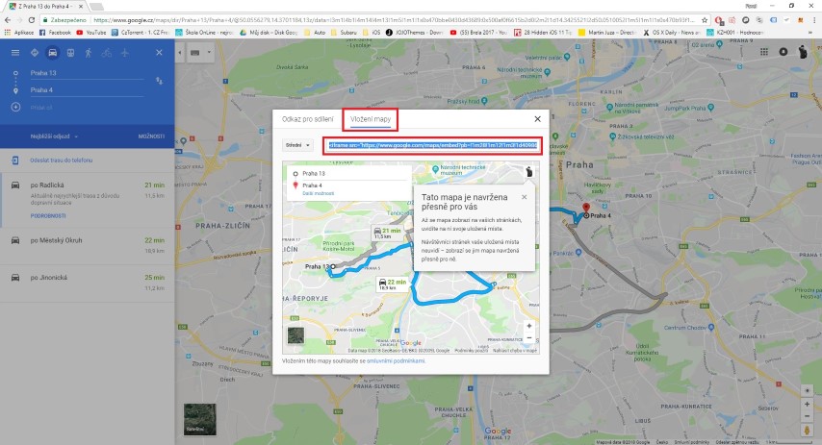Viewport: 822px width, 445px height.
Task: Add another destination with plus icon
Action: (15, 107)
